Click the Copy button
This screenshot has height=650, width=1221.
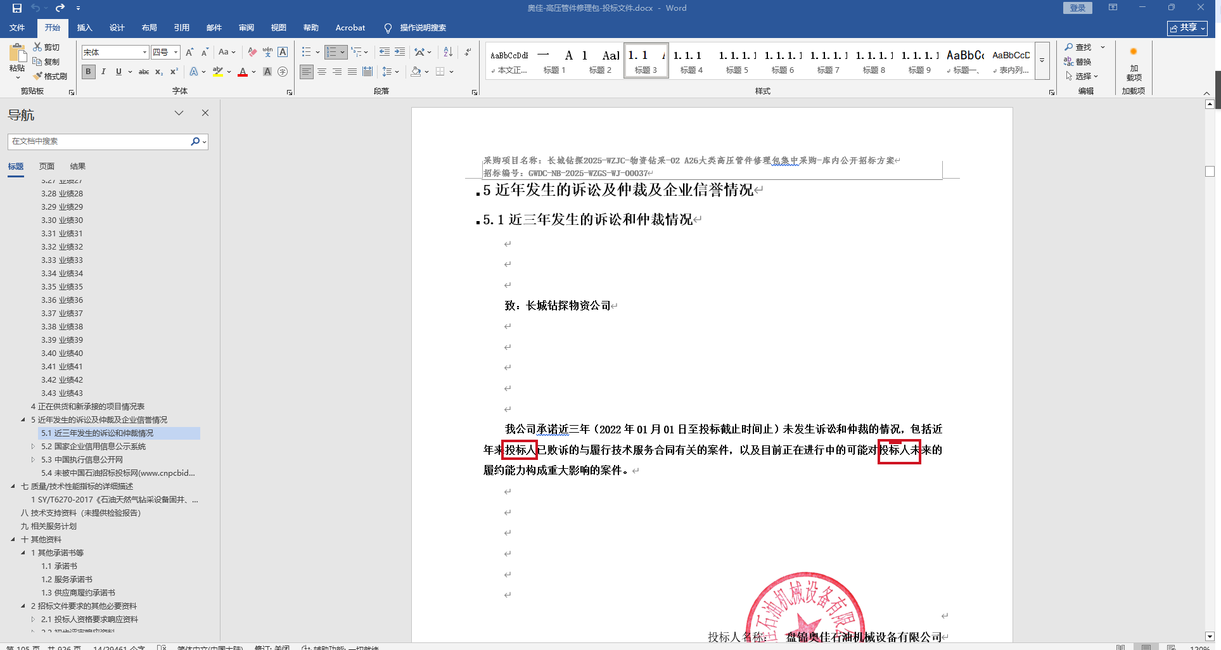coord(46,61)
